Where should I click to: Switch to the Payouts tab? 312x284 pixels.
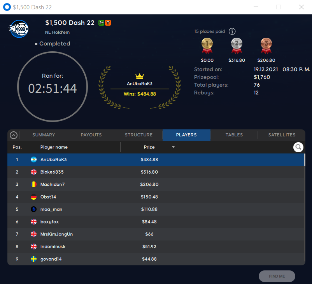91,135
